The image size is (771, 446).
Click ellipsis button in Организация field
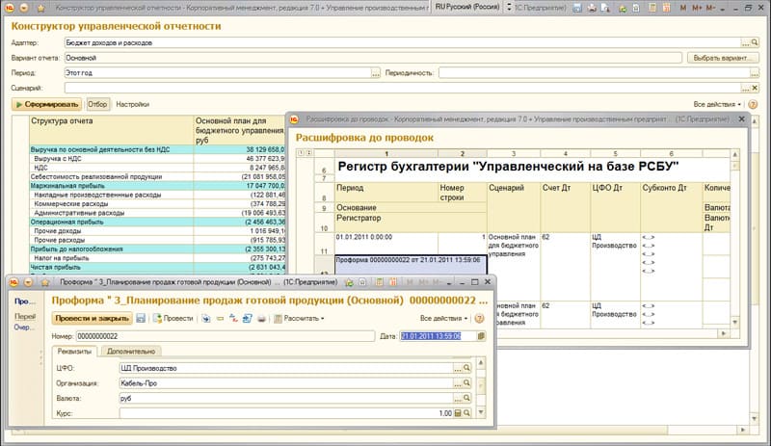coord(458,383)
